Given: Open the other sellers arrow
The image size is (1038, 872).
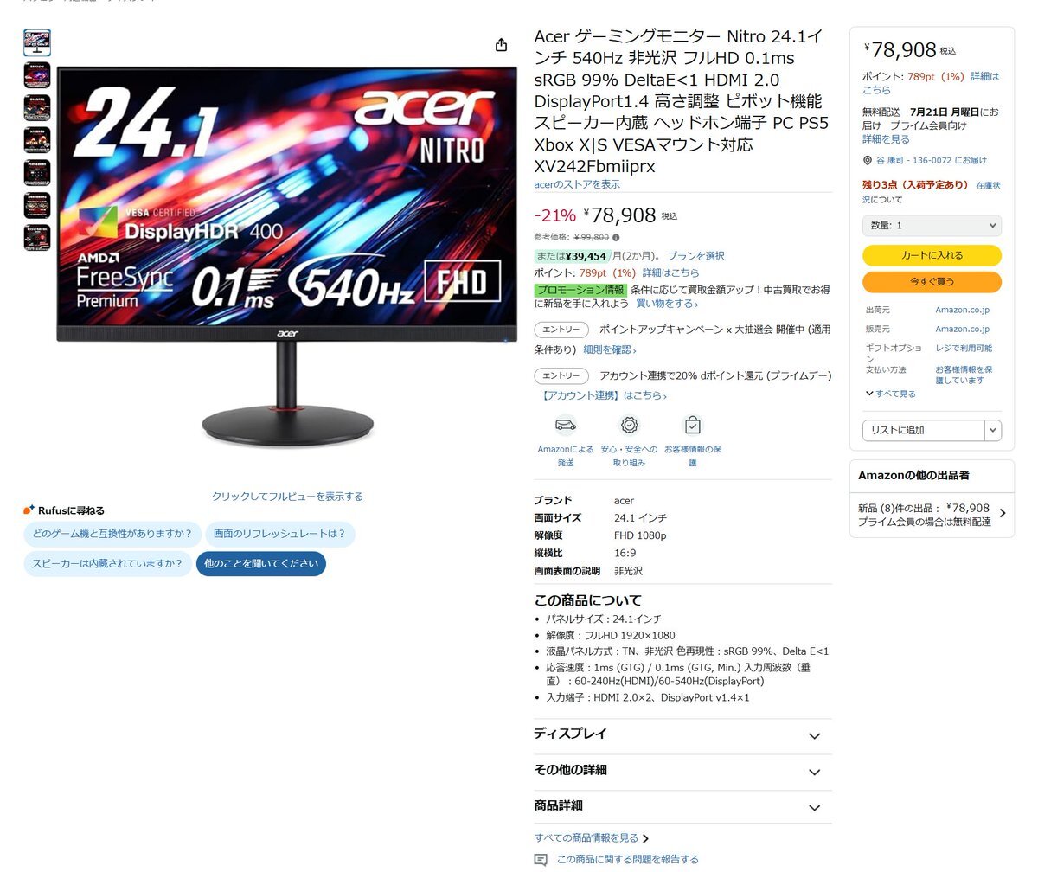Looking at the screenshot, I should tap(1003, 513).
